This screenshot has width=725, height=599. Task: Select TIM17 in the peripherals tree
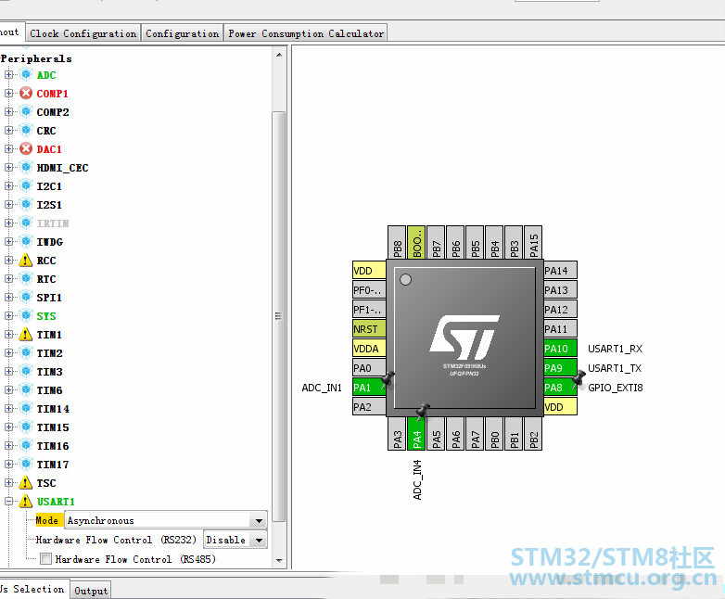tap(53, 464)
